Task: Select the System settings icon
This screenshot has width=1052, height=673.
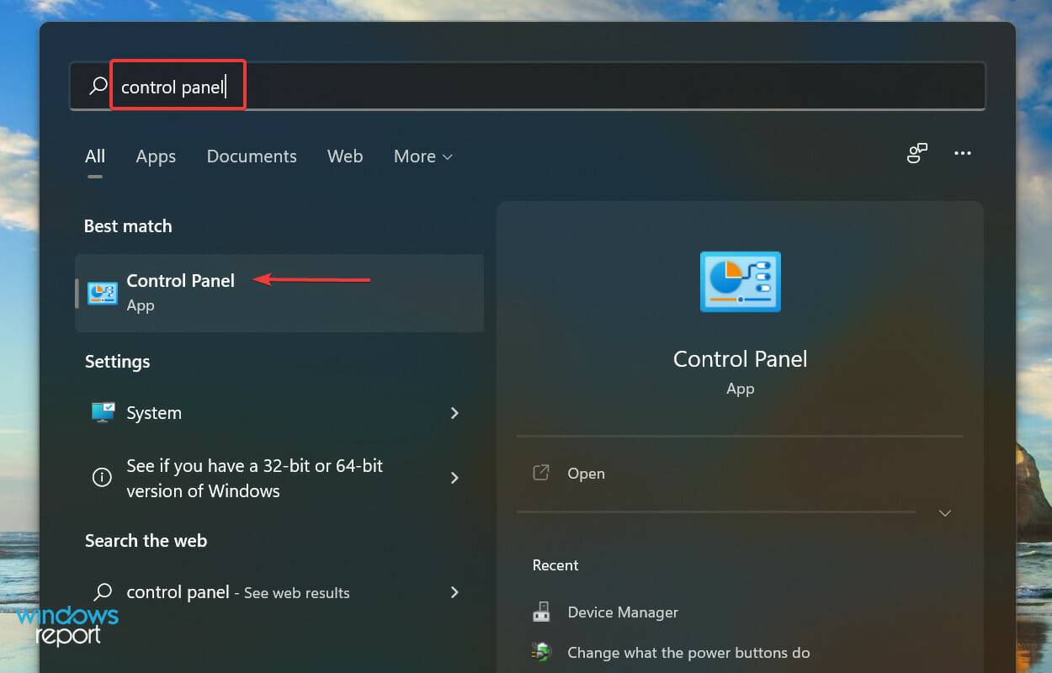Action: click(102, 412)
